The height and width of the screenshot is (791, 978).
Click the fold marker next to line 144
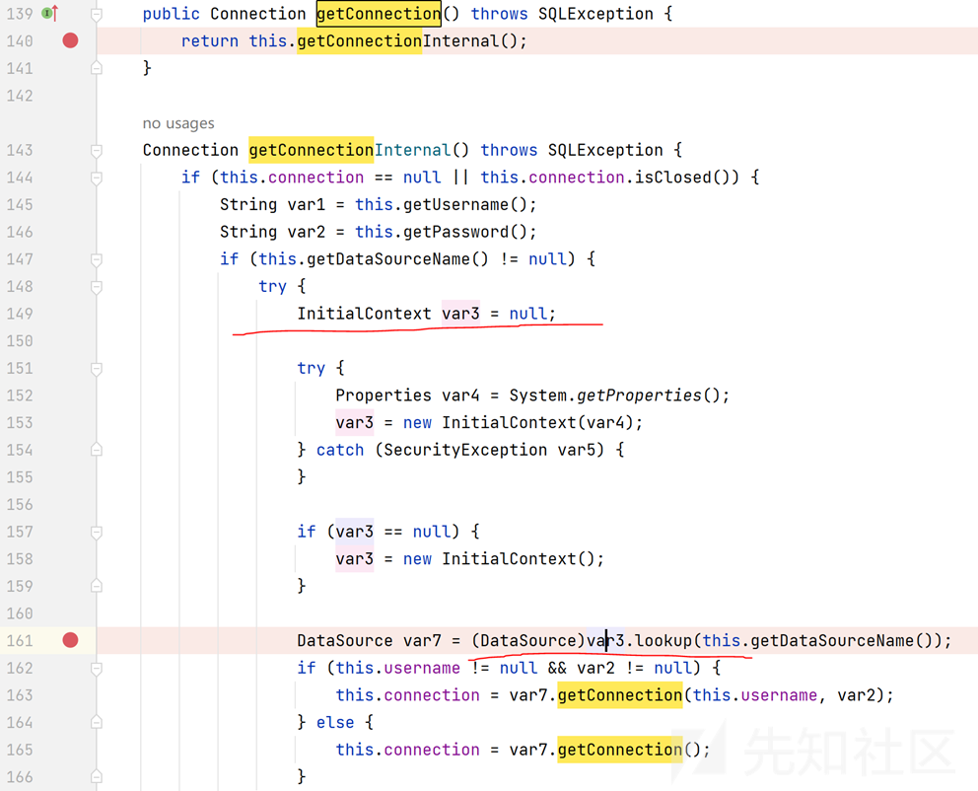pos(97,178)
